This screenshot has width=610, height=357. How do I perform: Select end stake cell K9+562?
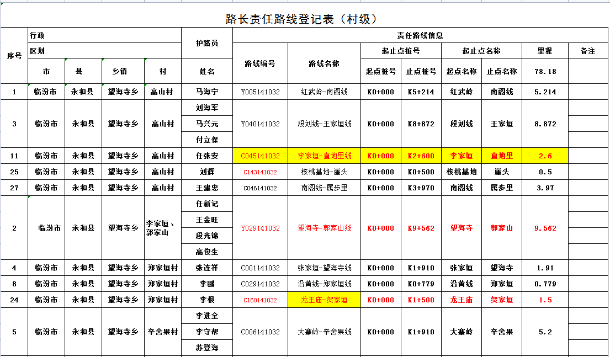tap(421, 228)
